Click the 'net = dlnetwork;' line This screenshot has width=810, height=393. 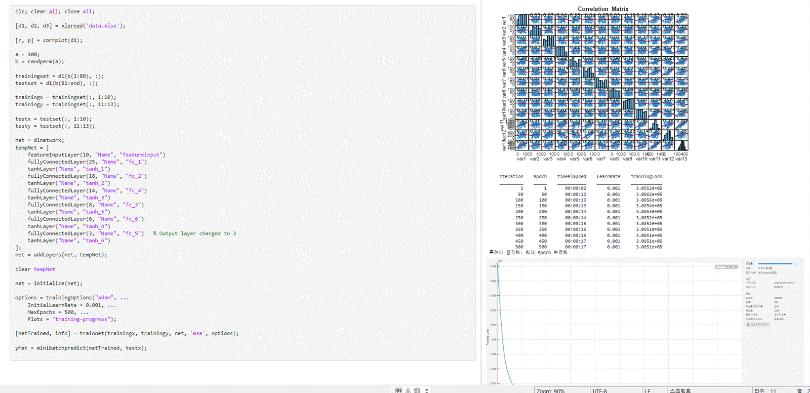coord(40,140)
